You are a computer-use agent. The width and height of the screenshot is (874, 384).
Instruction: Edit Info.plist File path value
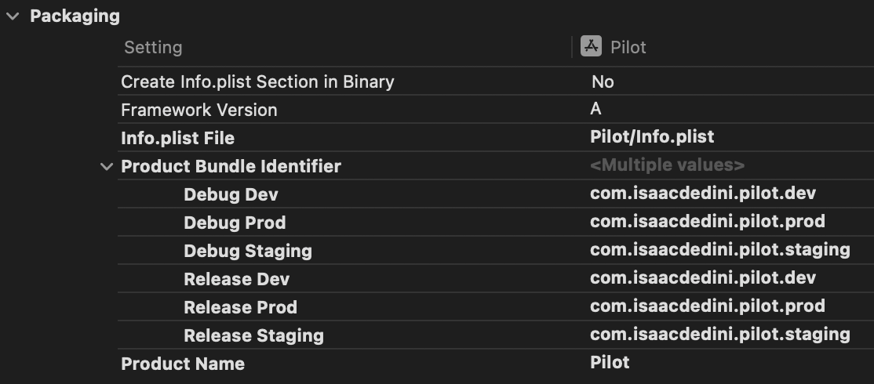652,137
